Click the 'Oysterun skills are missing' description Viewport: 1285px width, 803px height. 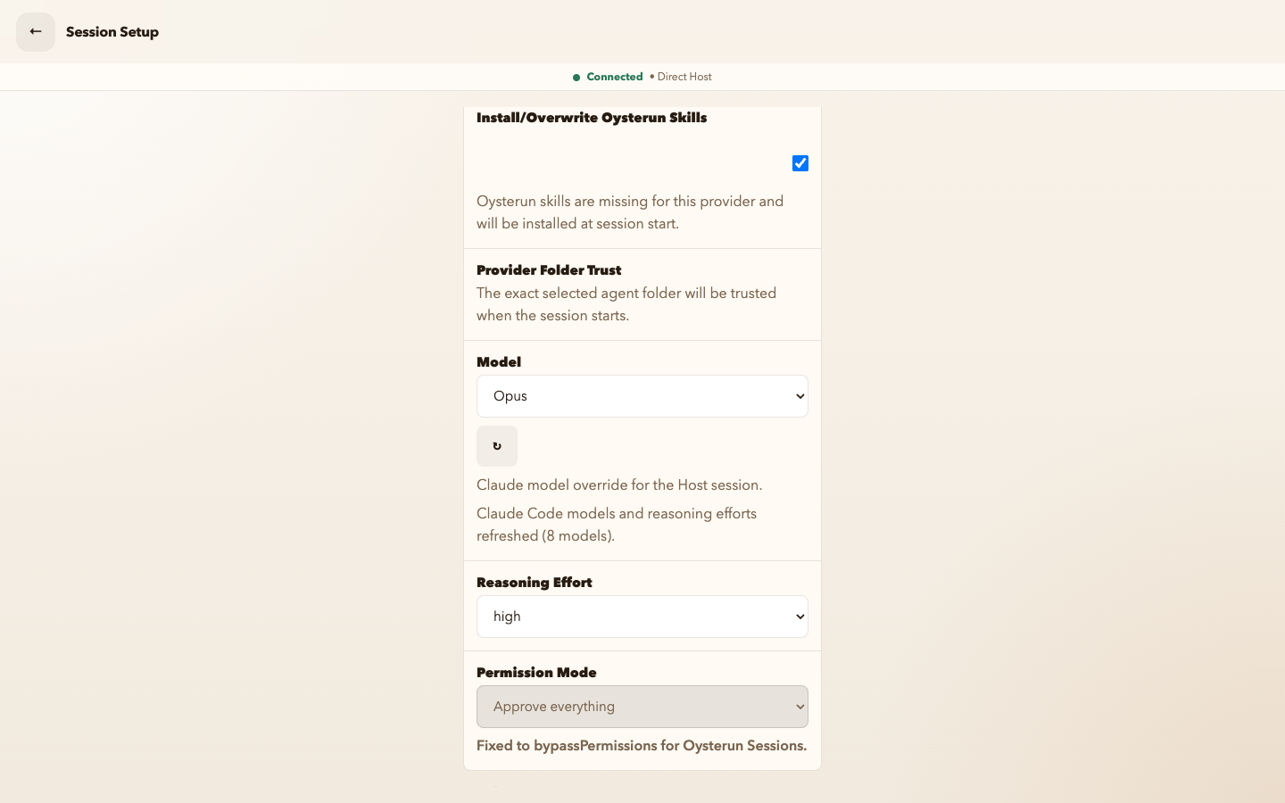click(630, 212)
